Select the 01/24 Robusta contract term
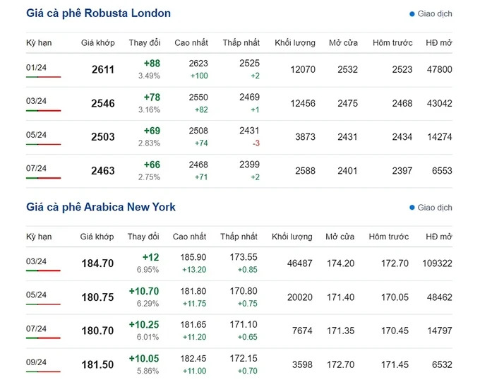This screenshot has height=380, width=480. click(x=36, y=67)
